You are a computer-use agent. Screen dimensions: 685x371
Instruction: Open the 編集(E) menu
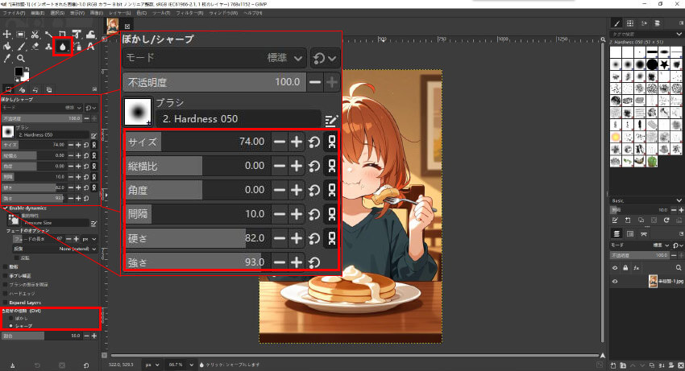[x=38, y=13]
